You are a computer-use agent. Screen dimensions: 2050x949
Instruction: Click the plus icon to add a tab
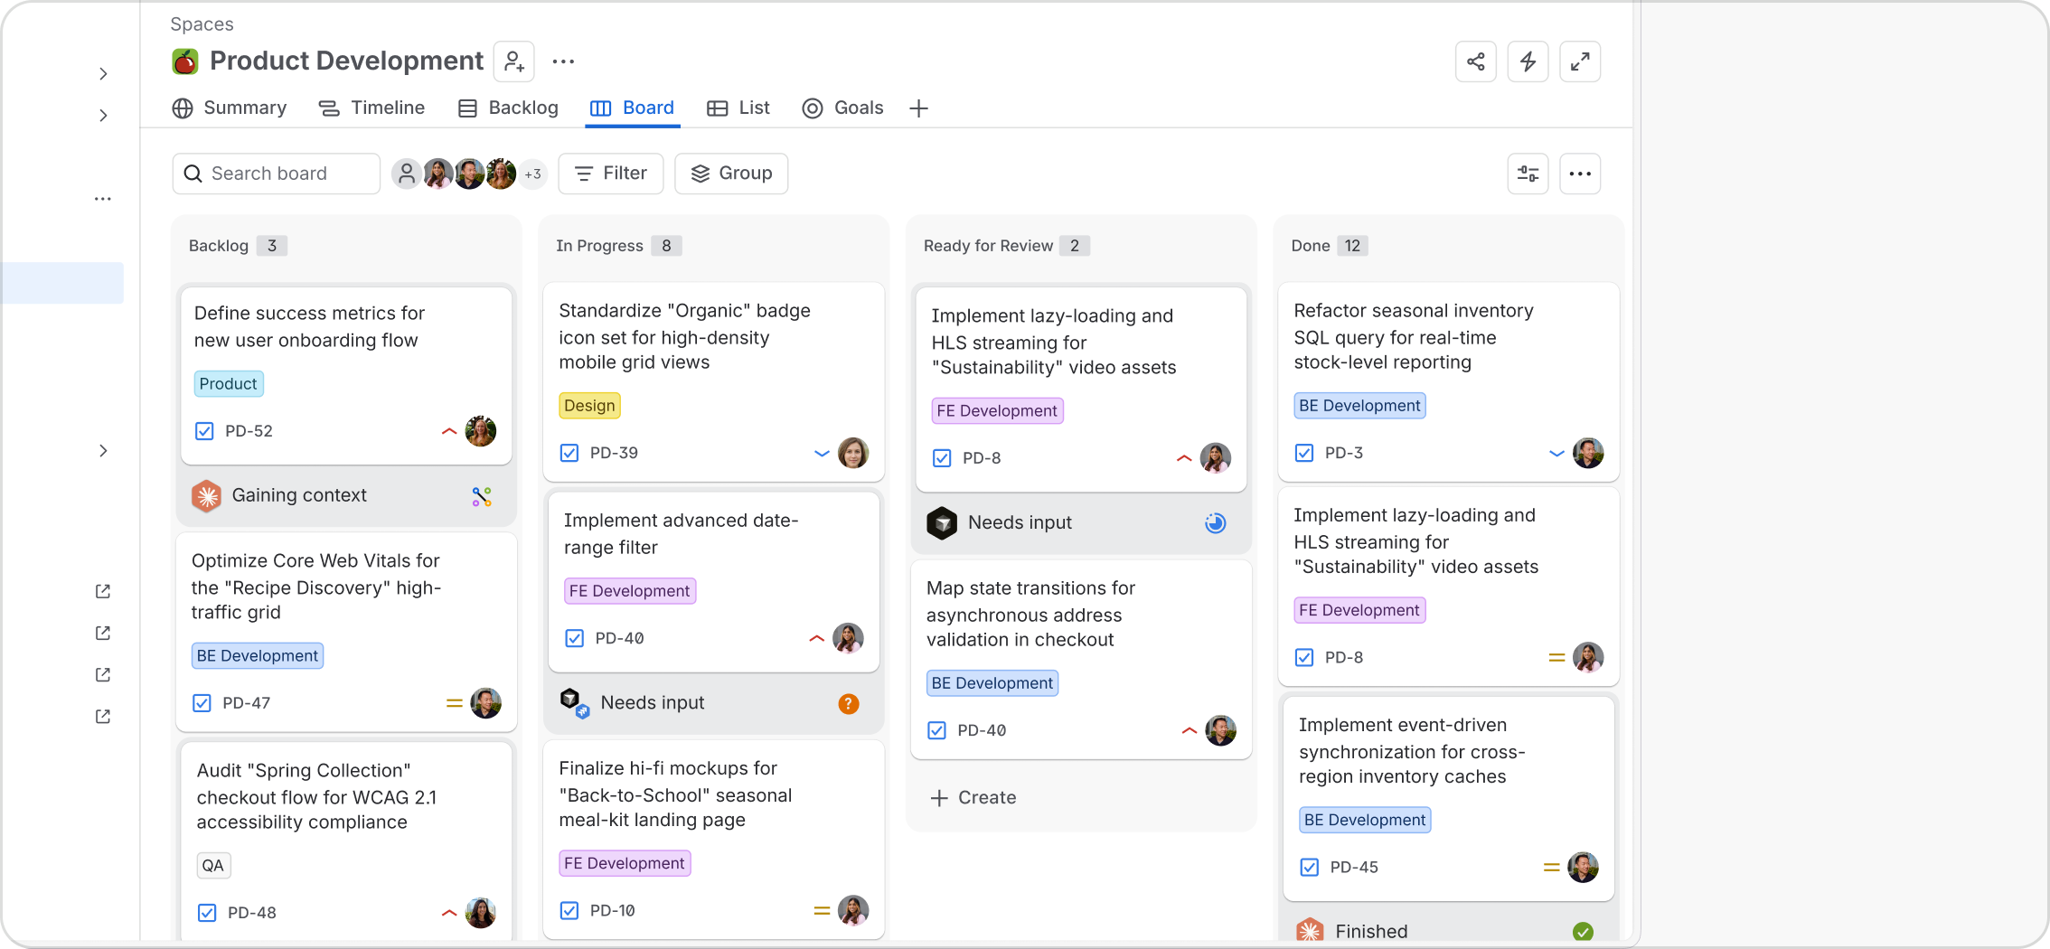[918, 108]
